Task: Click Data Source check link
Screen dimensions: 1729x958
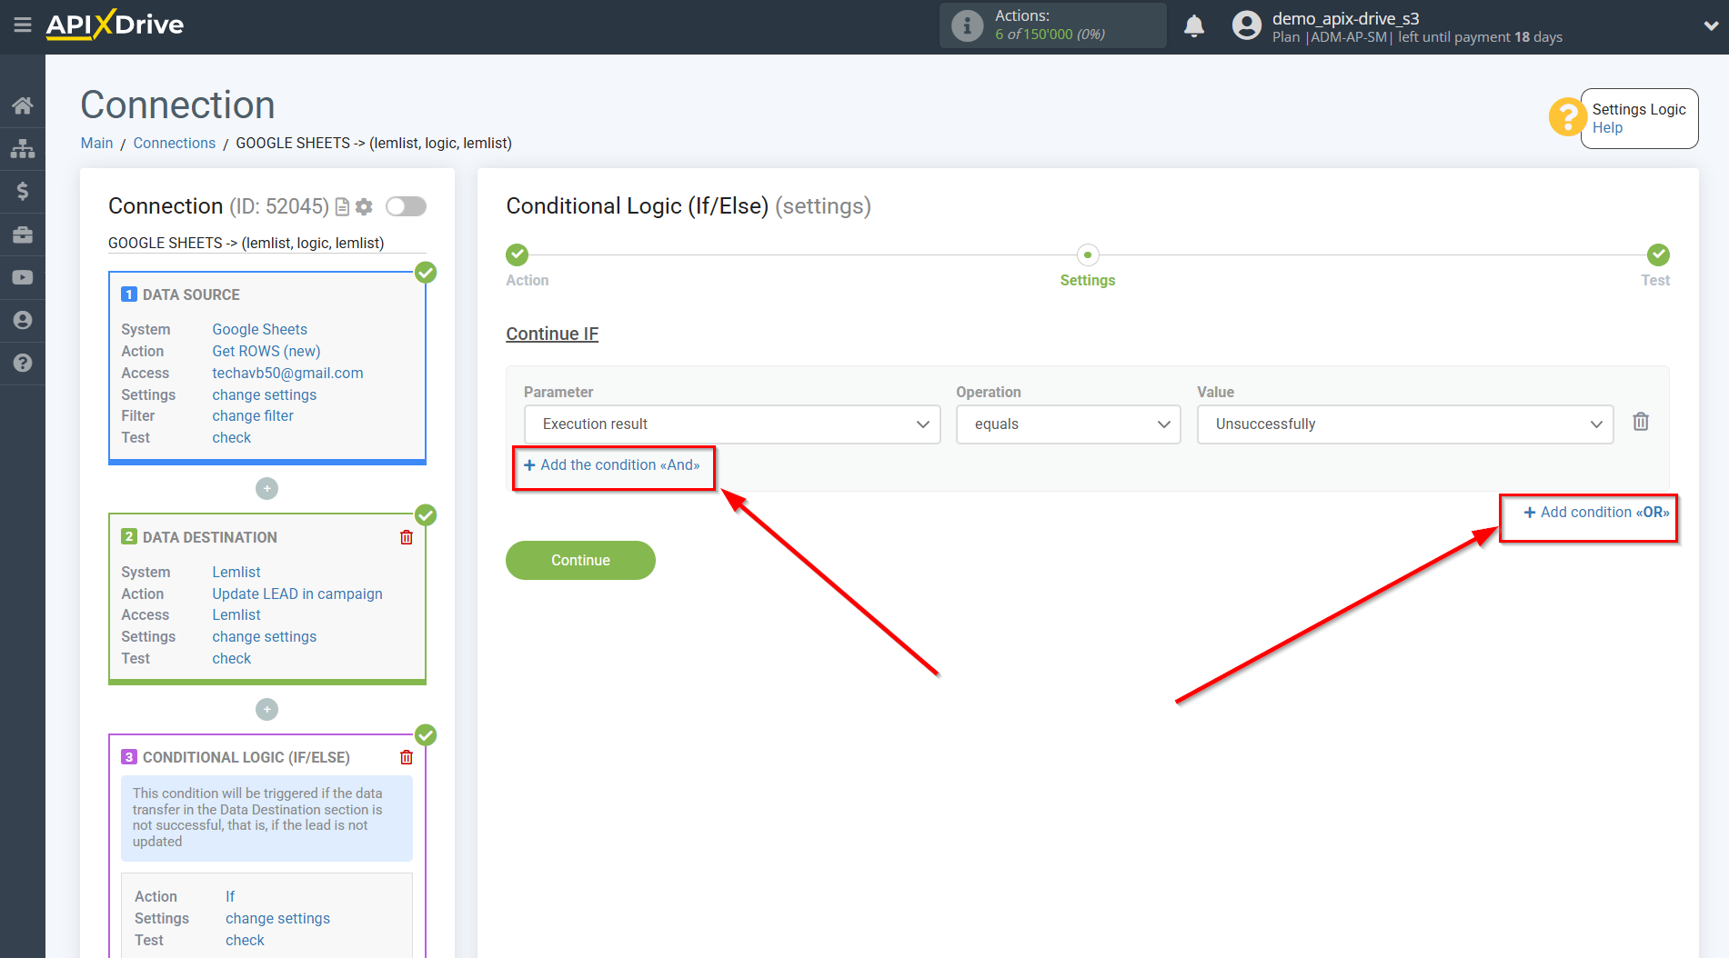Action: 232,437
